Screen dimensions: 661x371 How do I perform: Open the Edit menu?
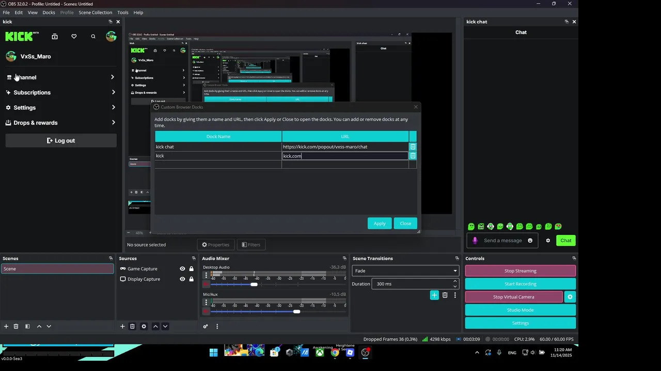(x=19, y=12)
